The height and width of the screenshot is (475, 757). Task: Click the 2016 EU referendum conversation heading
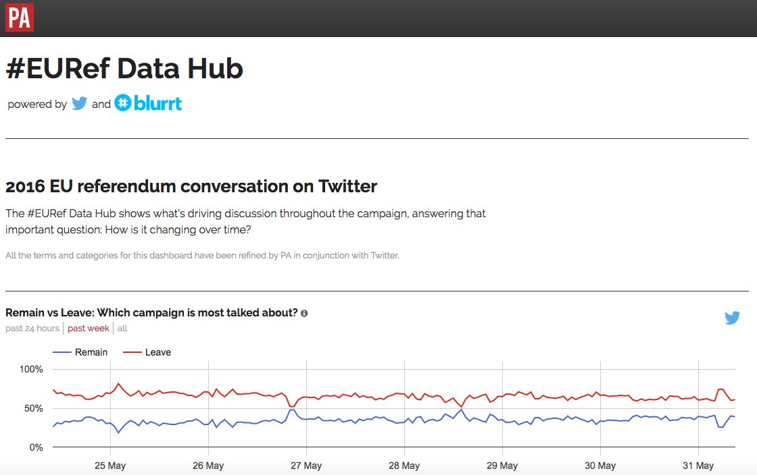pos(191,186)
